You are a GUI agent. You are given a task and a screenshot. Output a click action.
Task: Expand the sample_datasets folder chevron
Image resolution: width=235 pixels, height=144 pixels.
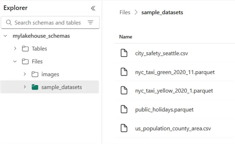pos(25,87)
